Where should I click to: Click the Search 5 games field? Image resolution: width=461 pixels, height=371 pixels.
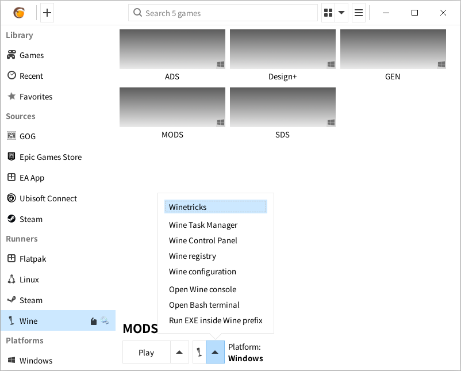pyautogui.click(x=223, y=13)
